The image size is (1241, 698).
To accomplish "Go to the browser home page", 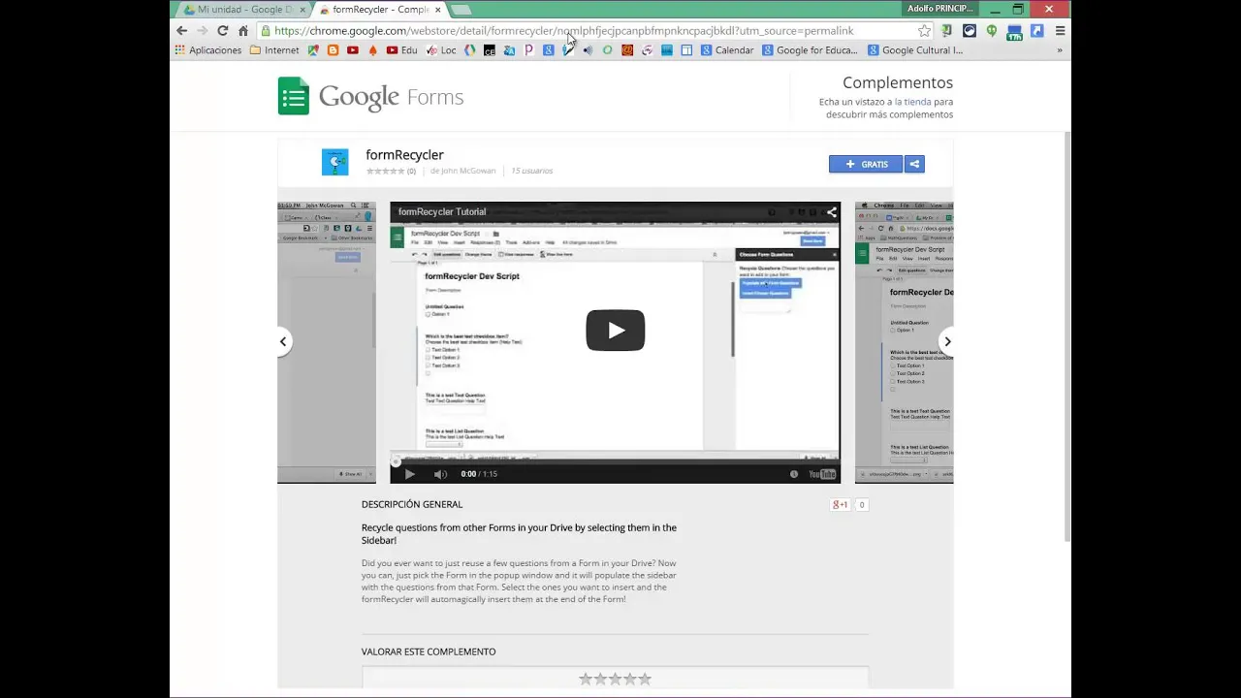I will [x=242, y=31].
